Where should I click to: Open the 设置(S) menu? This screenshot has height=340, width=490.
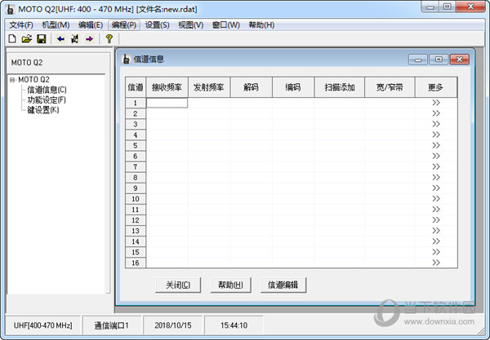tap(157, 25)
